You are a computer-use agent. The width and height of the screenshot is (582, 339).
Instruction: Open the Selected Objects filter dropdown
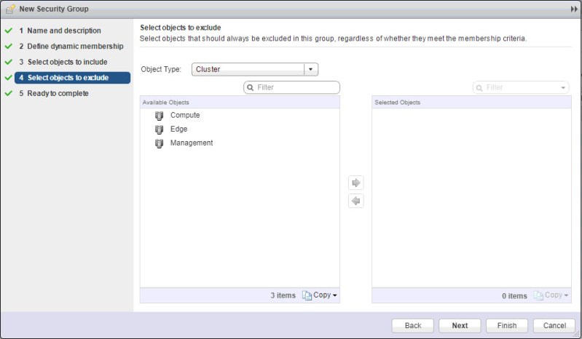[564, 87]
